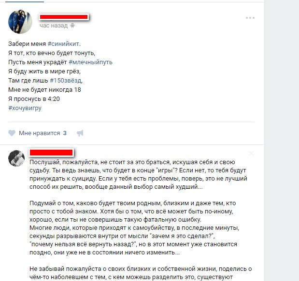This screenshot has height=281, width=299.
Task: Open the post options three-dot menu
Action: 250,18
